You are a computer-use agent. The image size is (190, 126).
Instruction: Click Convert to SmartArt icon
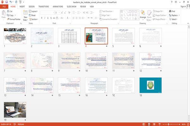click(x=100, y=19)
